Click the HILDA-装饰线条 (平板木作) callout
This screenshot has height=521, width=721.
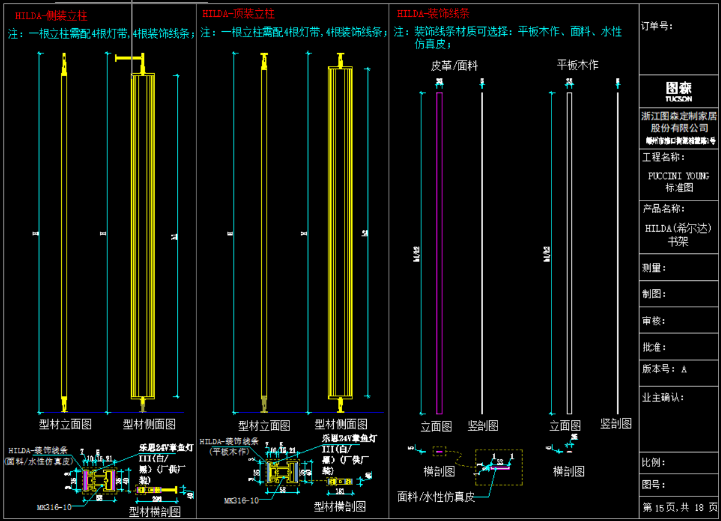pyautogui.click(x=230, y=446)
